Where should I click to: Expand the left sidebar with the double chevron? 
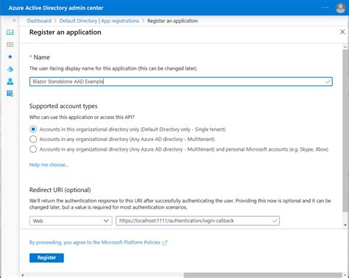(14, 21)
